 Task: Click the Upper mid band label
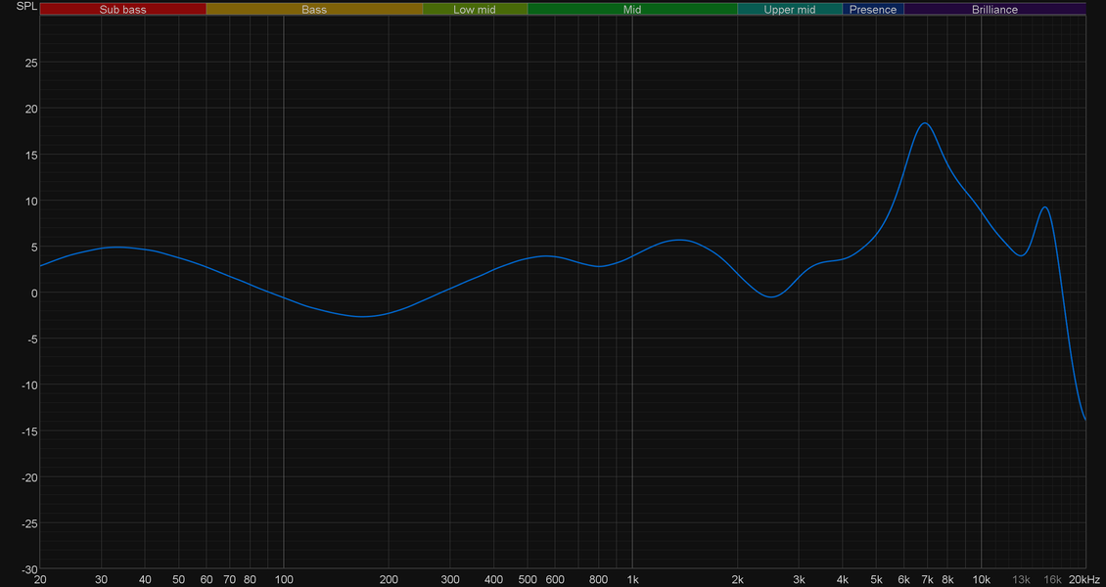pyautogui.click(x=789, y=9)
